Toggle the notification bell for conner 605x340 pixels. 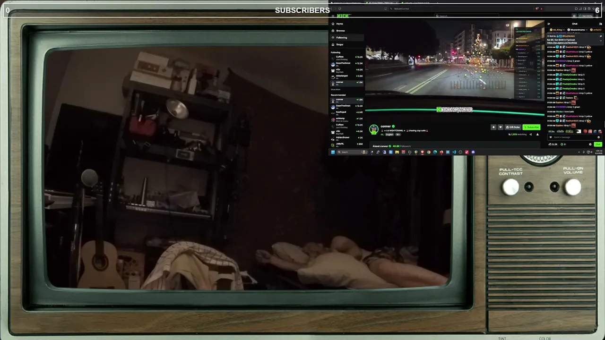point(493,127)
